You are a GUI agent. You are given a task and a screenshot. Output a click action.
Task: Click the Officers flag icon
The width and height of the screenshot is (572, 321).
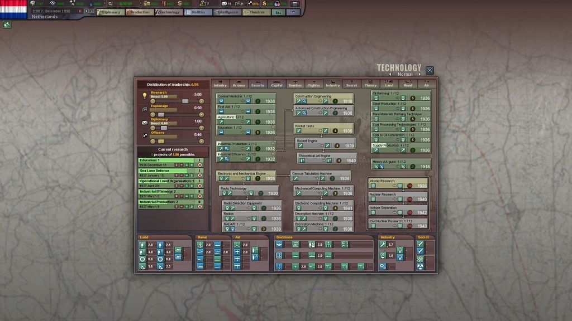pos(145,135)
